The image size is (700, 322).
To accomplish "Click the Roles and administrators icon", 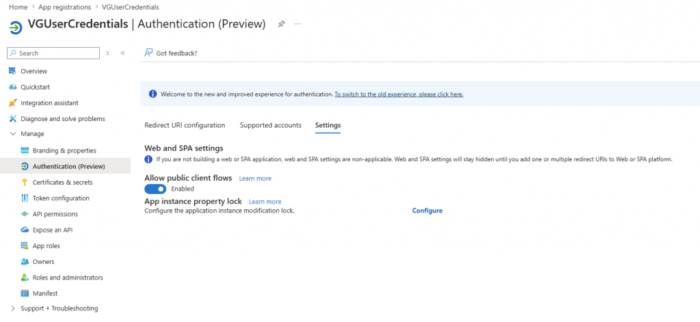I will pyautogui.click(x=25, y=278).
